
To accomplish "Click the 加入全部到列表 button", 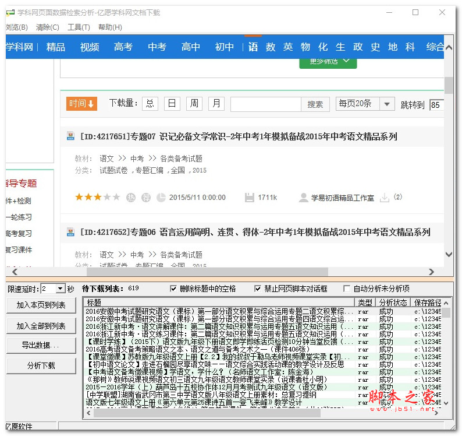I will (x=41, y=326).
